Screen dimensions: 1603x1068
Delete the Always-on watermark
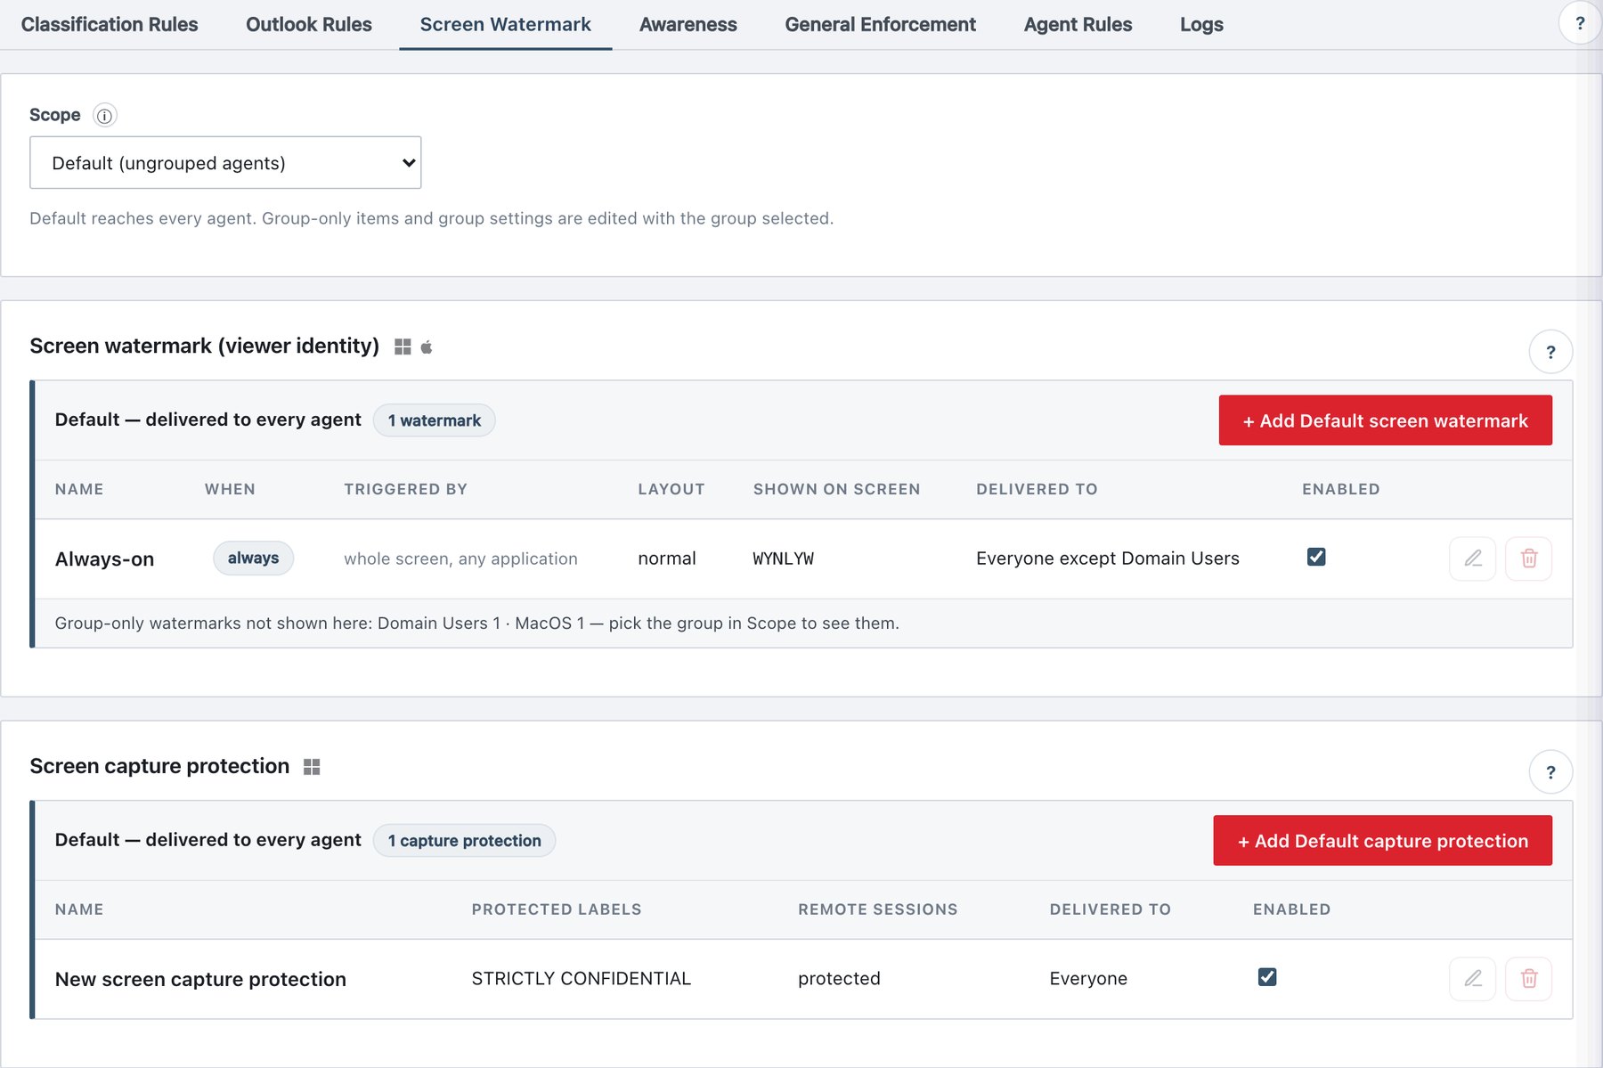(1529, 558)
